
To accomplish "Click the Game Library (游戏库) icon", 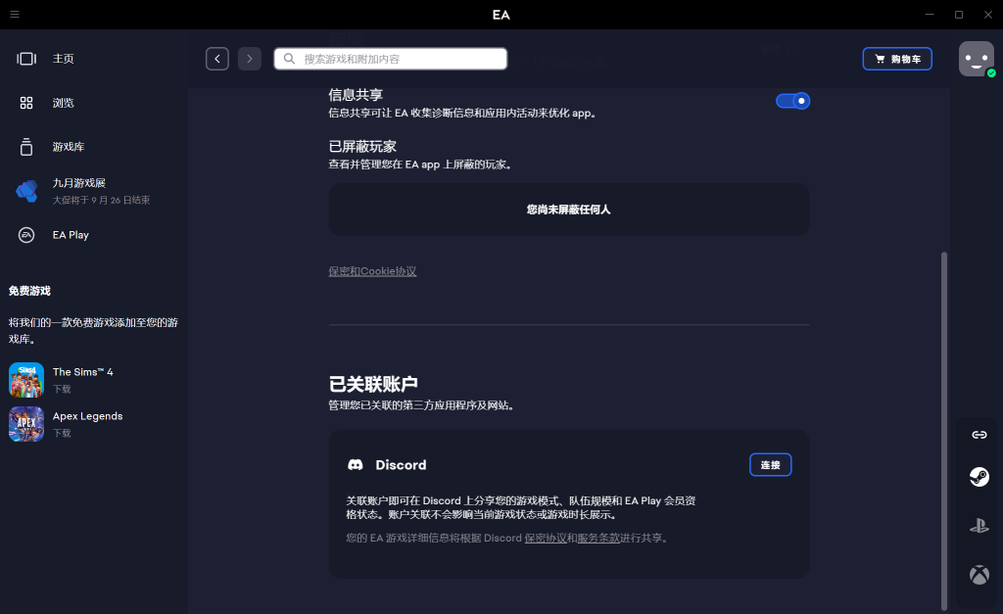I will pos(26,147).
